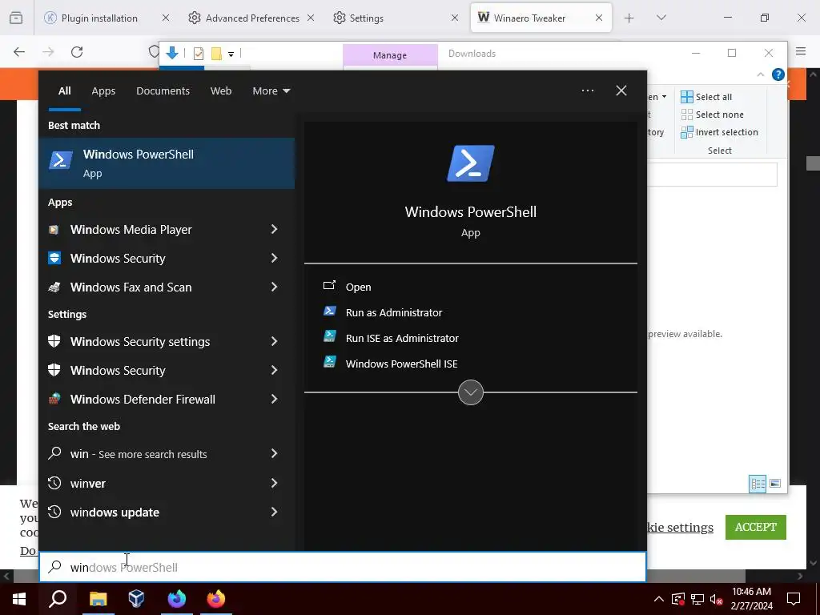Open the More filter dropdown
Screen dimensions: 820x615
tap(271, 90)
